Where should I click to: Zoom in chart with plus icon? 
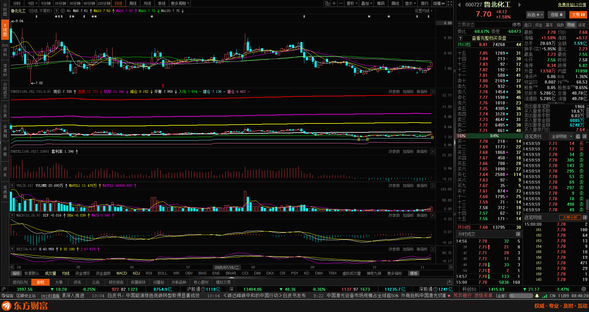click(334, 3)
